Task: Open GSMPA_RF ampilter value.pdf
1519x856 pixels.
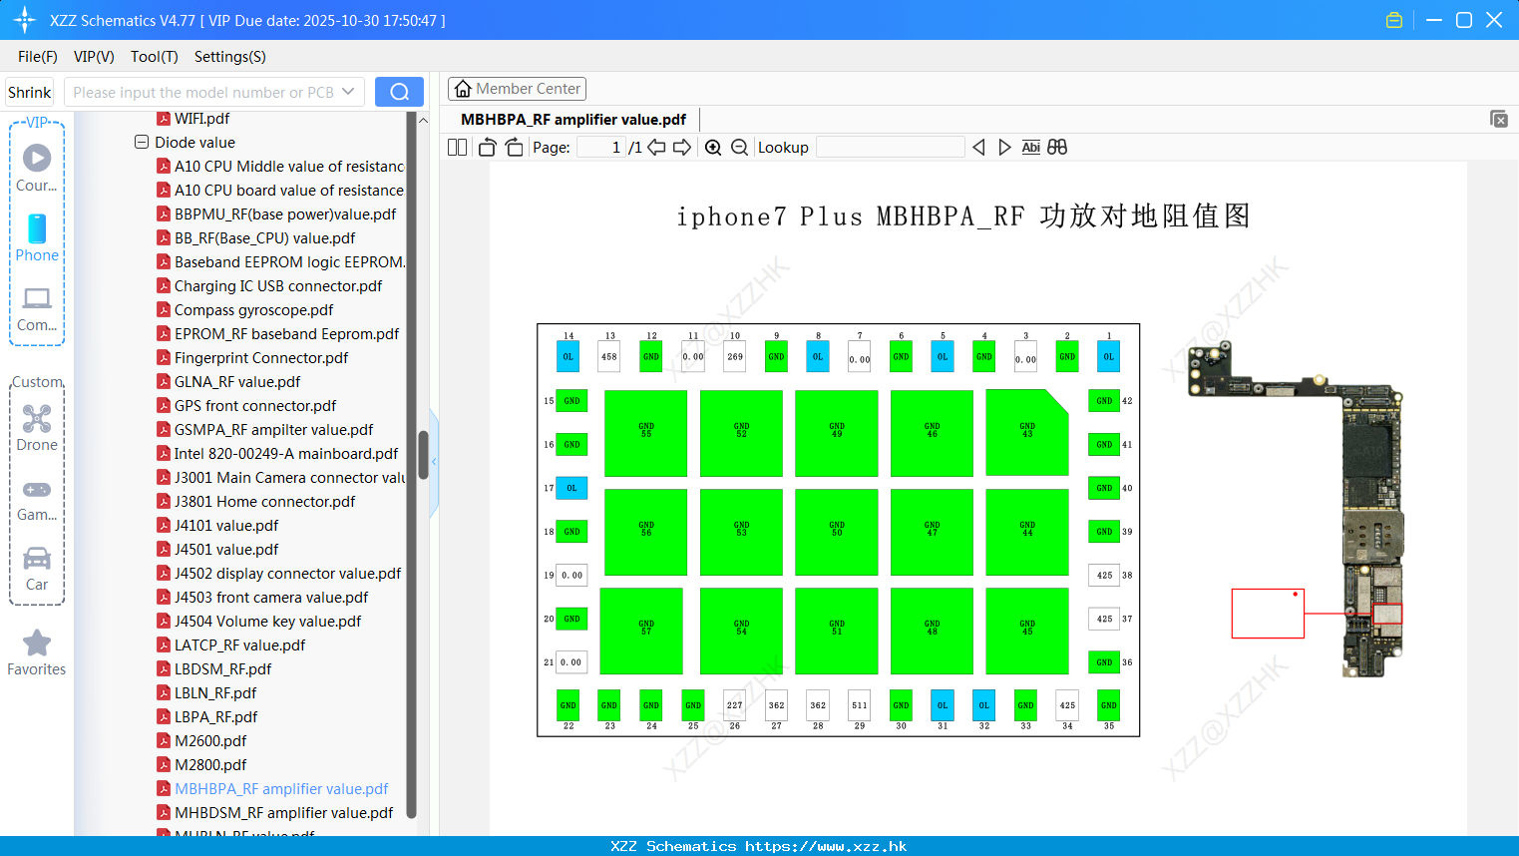Action: [265, 430]
